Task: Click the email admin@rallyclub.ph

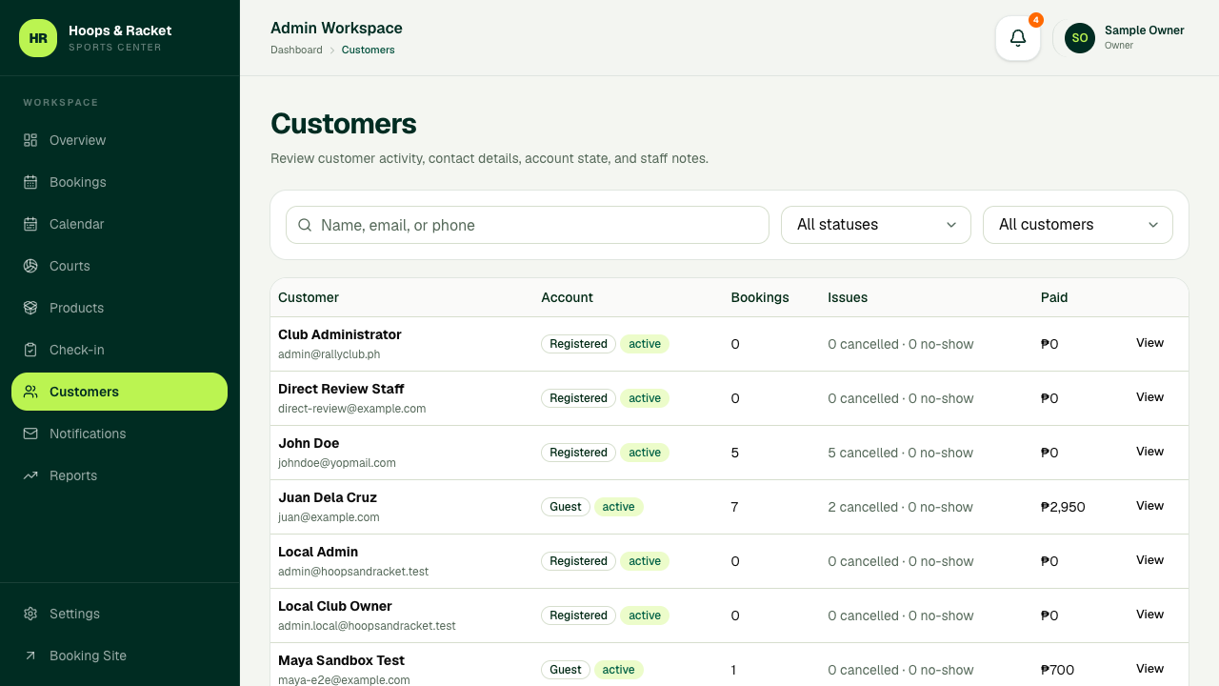Action: [x=330, y=354]
